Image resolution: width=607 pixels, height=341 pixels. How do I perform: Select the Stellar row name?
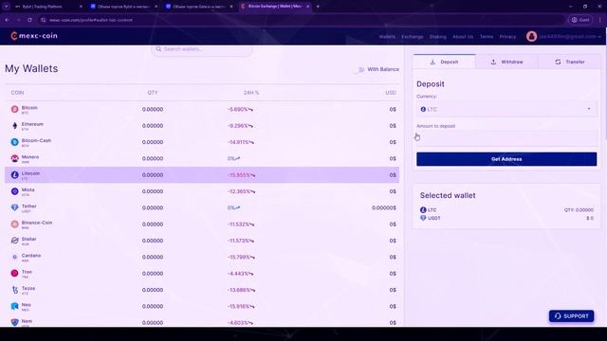pos(29,239)
